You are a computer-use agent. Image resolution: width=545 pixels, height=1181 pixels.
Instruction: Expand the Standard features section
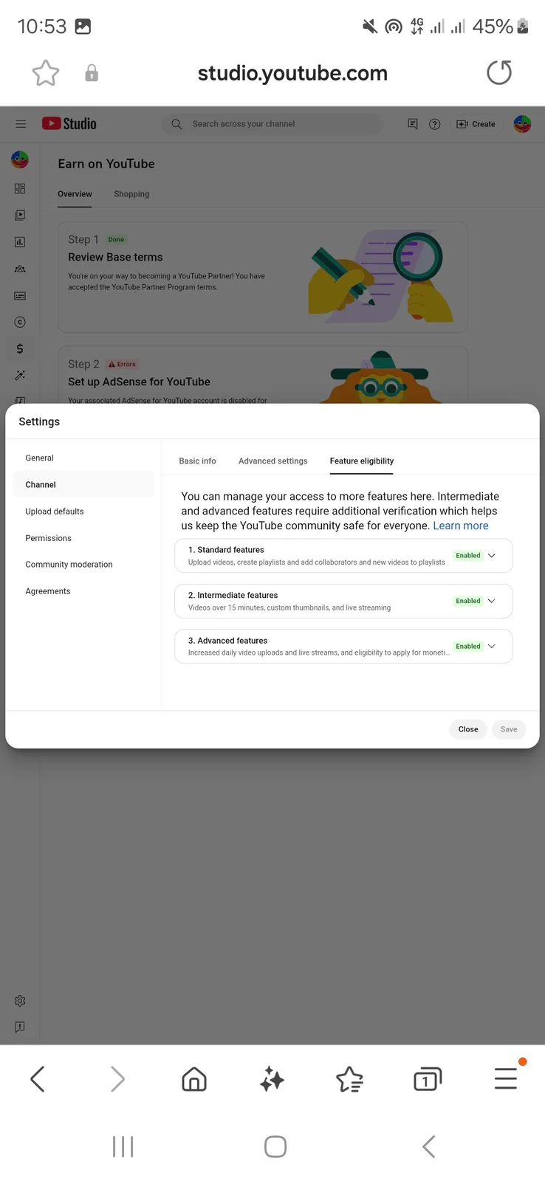coord(343,556)
